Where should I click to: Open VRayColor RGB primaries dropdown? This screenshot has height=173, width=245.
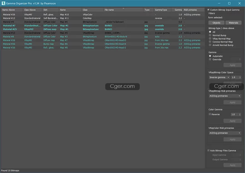pos(225,133)
